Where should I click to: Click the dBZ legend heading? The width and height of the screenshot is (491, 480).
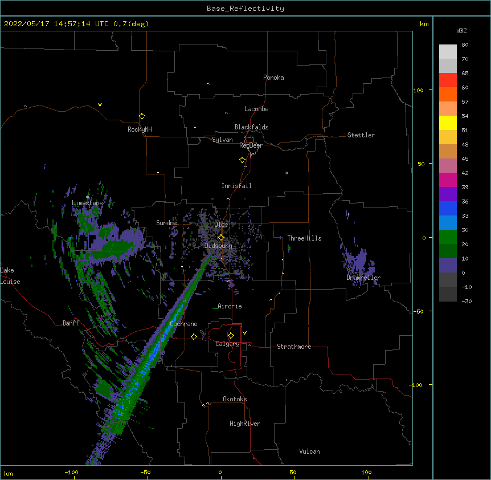pos(461,30)
